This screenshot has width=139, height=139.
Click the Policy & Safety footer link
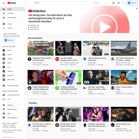[x=17, y=130]
